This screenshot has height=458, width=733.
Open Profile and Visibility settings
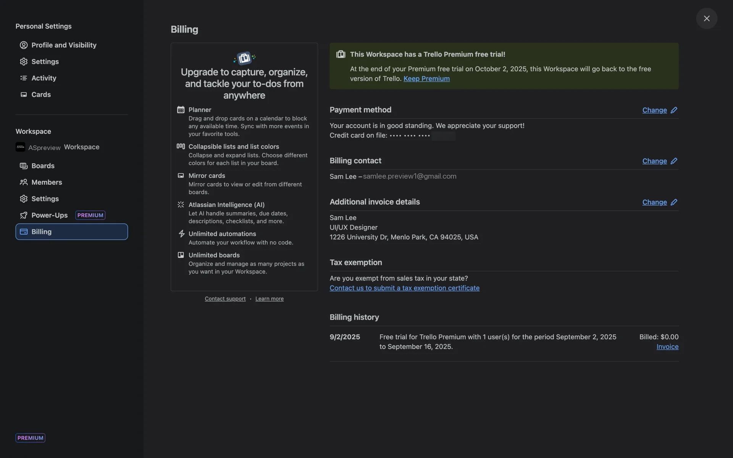point(72,45)
